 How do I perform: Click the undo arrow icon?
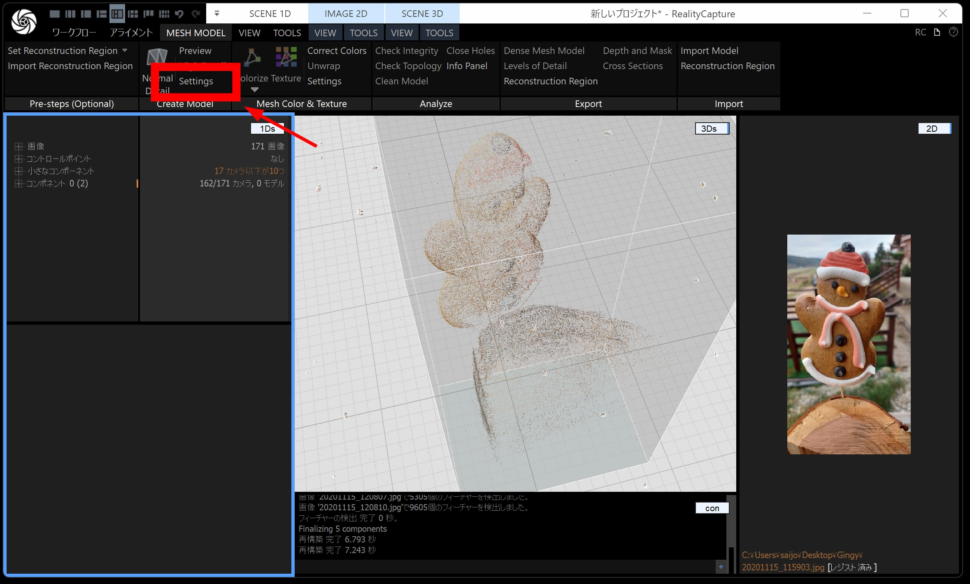pos(179,14)
